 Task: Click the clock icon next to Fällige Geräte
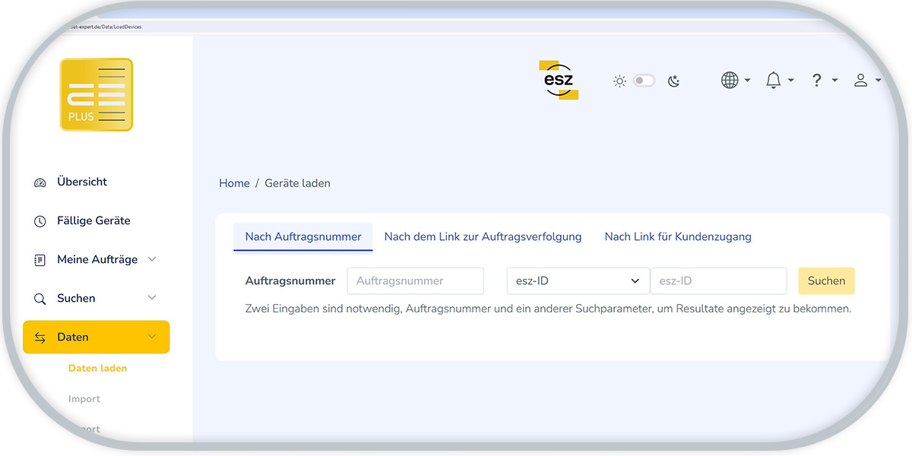40,220
